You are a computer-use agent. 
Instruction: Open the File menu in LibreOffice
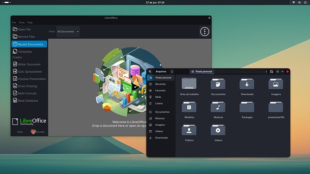tap(14, 22)
